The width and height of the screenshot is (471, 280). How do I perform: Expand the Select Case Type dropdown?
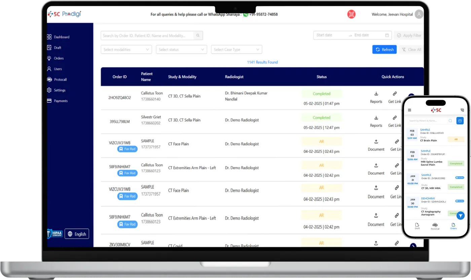[236, 49]
